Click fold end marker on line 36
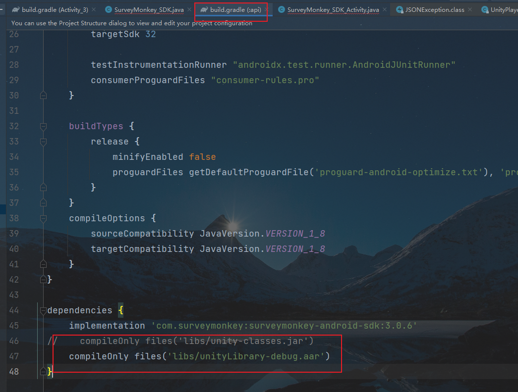This screenshot has height=392, width=518. pos(43,188)
